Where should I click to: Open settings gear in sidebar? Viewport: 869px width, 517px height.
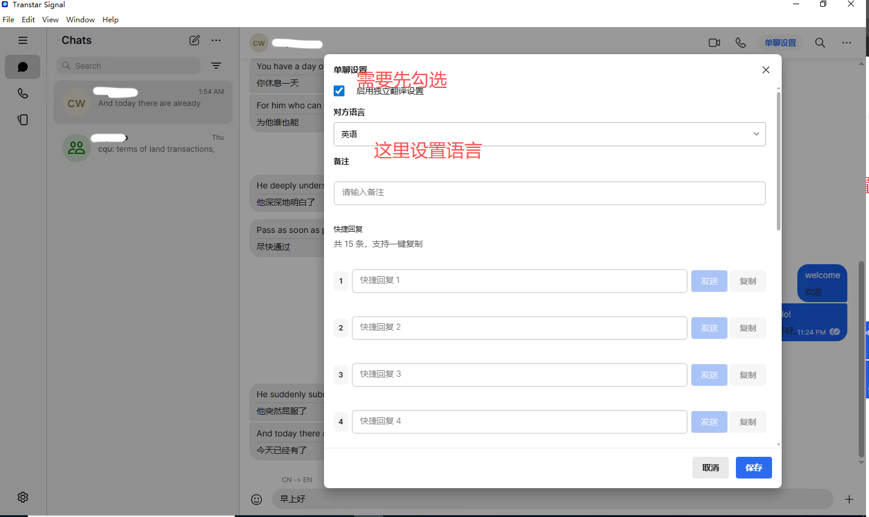(23, 497)
